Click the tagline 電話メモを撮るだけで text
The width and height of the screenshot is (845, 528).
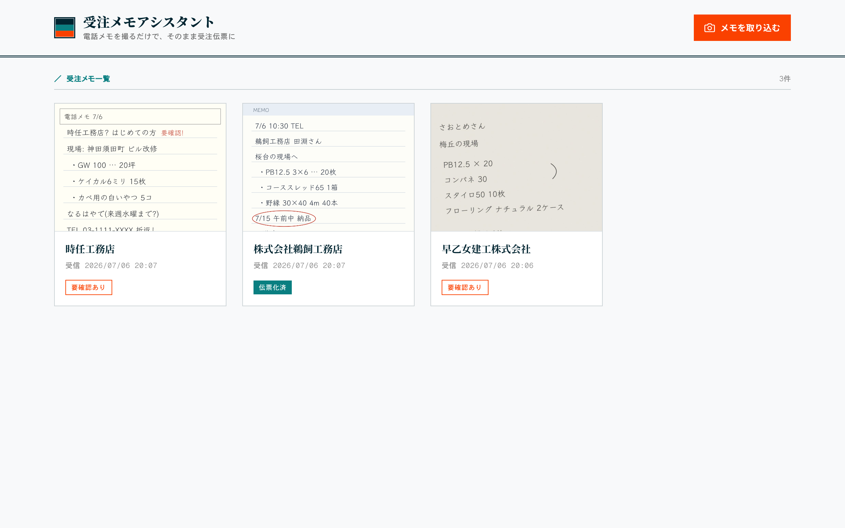tap(159, 36)
